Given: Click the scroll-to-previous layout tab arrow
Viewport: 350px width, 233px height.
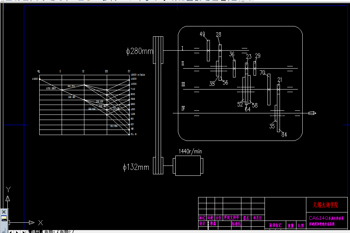Looking at the screenshot, I should tap(11, 232).
